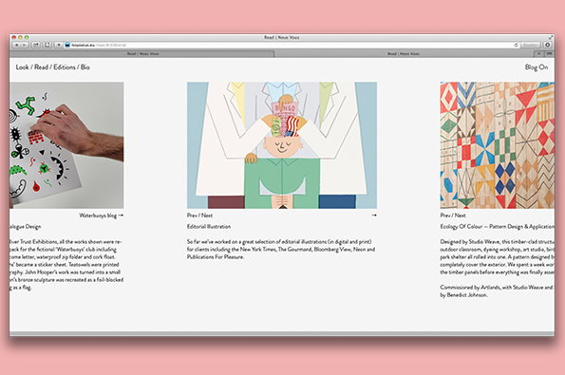Open the Bio navigation link
Viewport: 565px width, 375px height.
(x=85, y=67)
